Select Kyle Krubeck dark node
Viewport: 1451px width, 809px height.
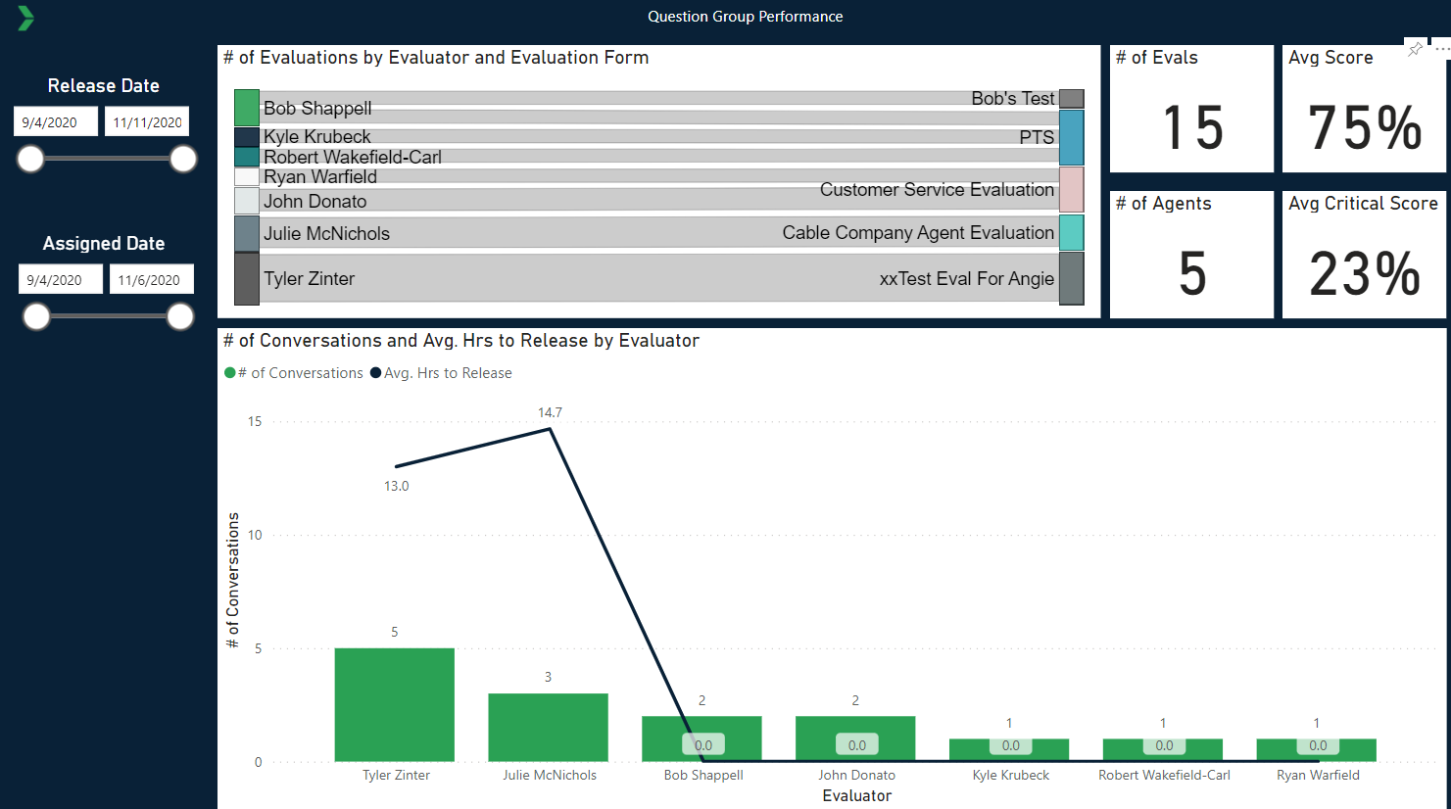247,137
